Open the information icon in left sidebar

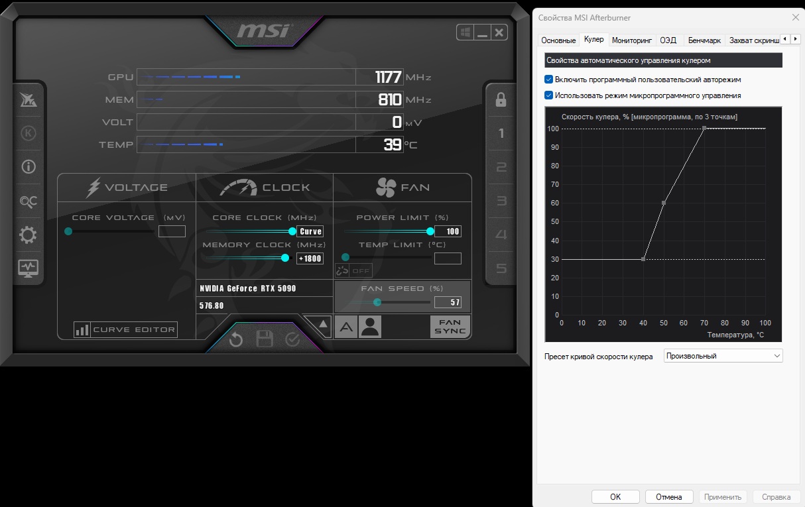tap(28, 167)
